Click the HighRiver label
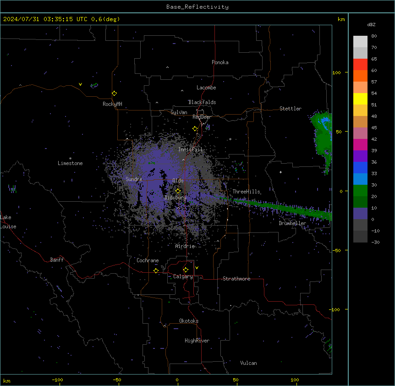Screen dimensions: 395x386 pyautogui.click(x=197, y=341)
